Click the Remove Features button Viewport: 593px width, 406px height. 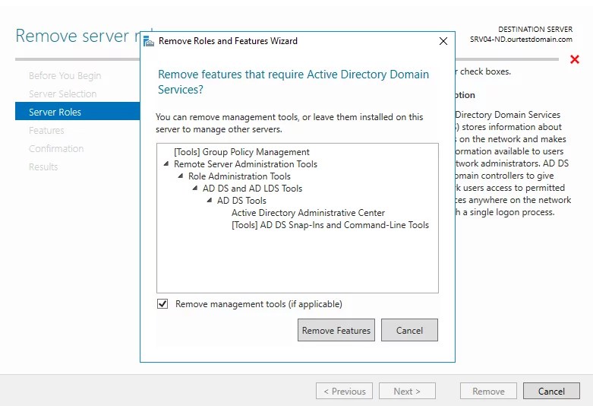point(336,330)
